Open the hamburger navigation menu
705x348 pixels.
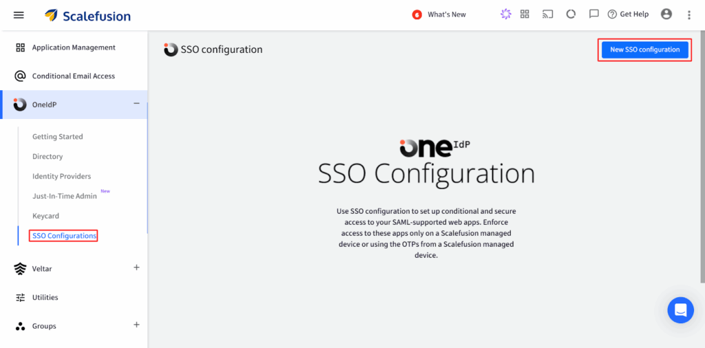click(19, 15)
